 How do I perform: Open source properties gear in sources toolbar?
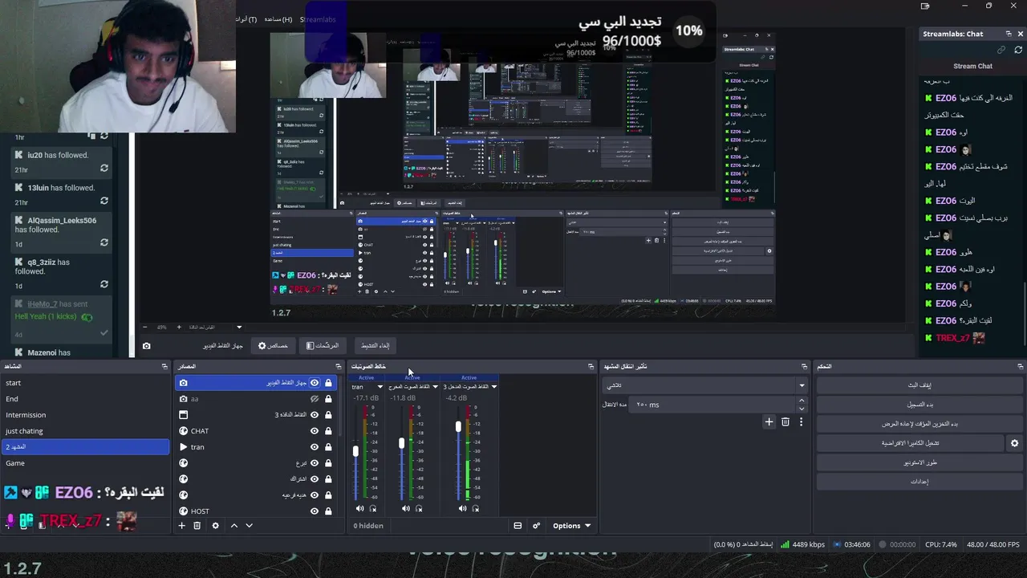215,526
